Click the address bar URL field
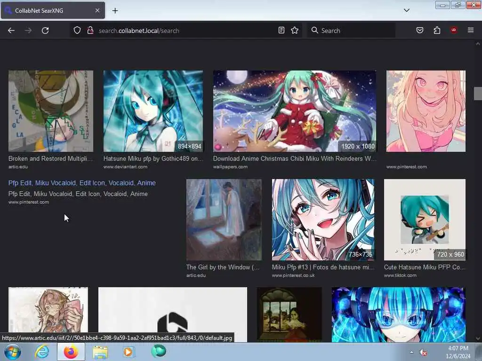Image resolution: width=482 pixels, height=361 pixels. [x=186, y=31]
